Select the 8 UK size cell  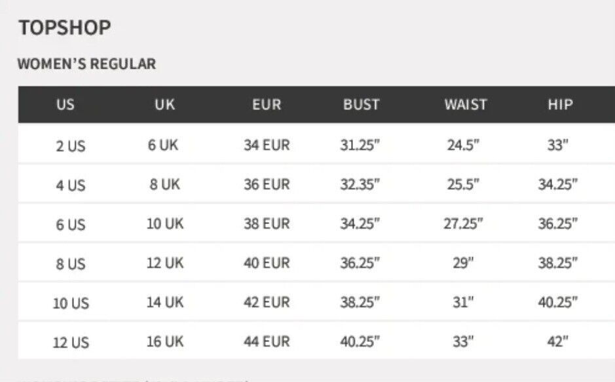(165, 184)
